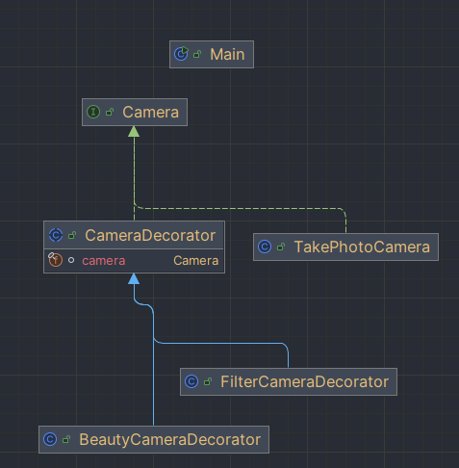The width and height of the screenshot is (459, 468).
Task: Click the public lock icon on Camera
Action: 110,112
